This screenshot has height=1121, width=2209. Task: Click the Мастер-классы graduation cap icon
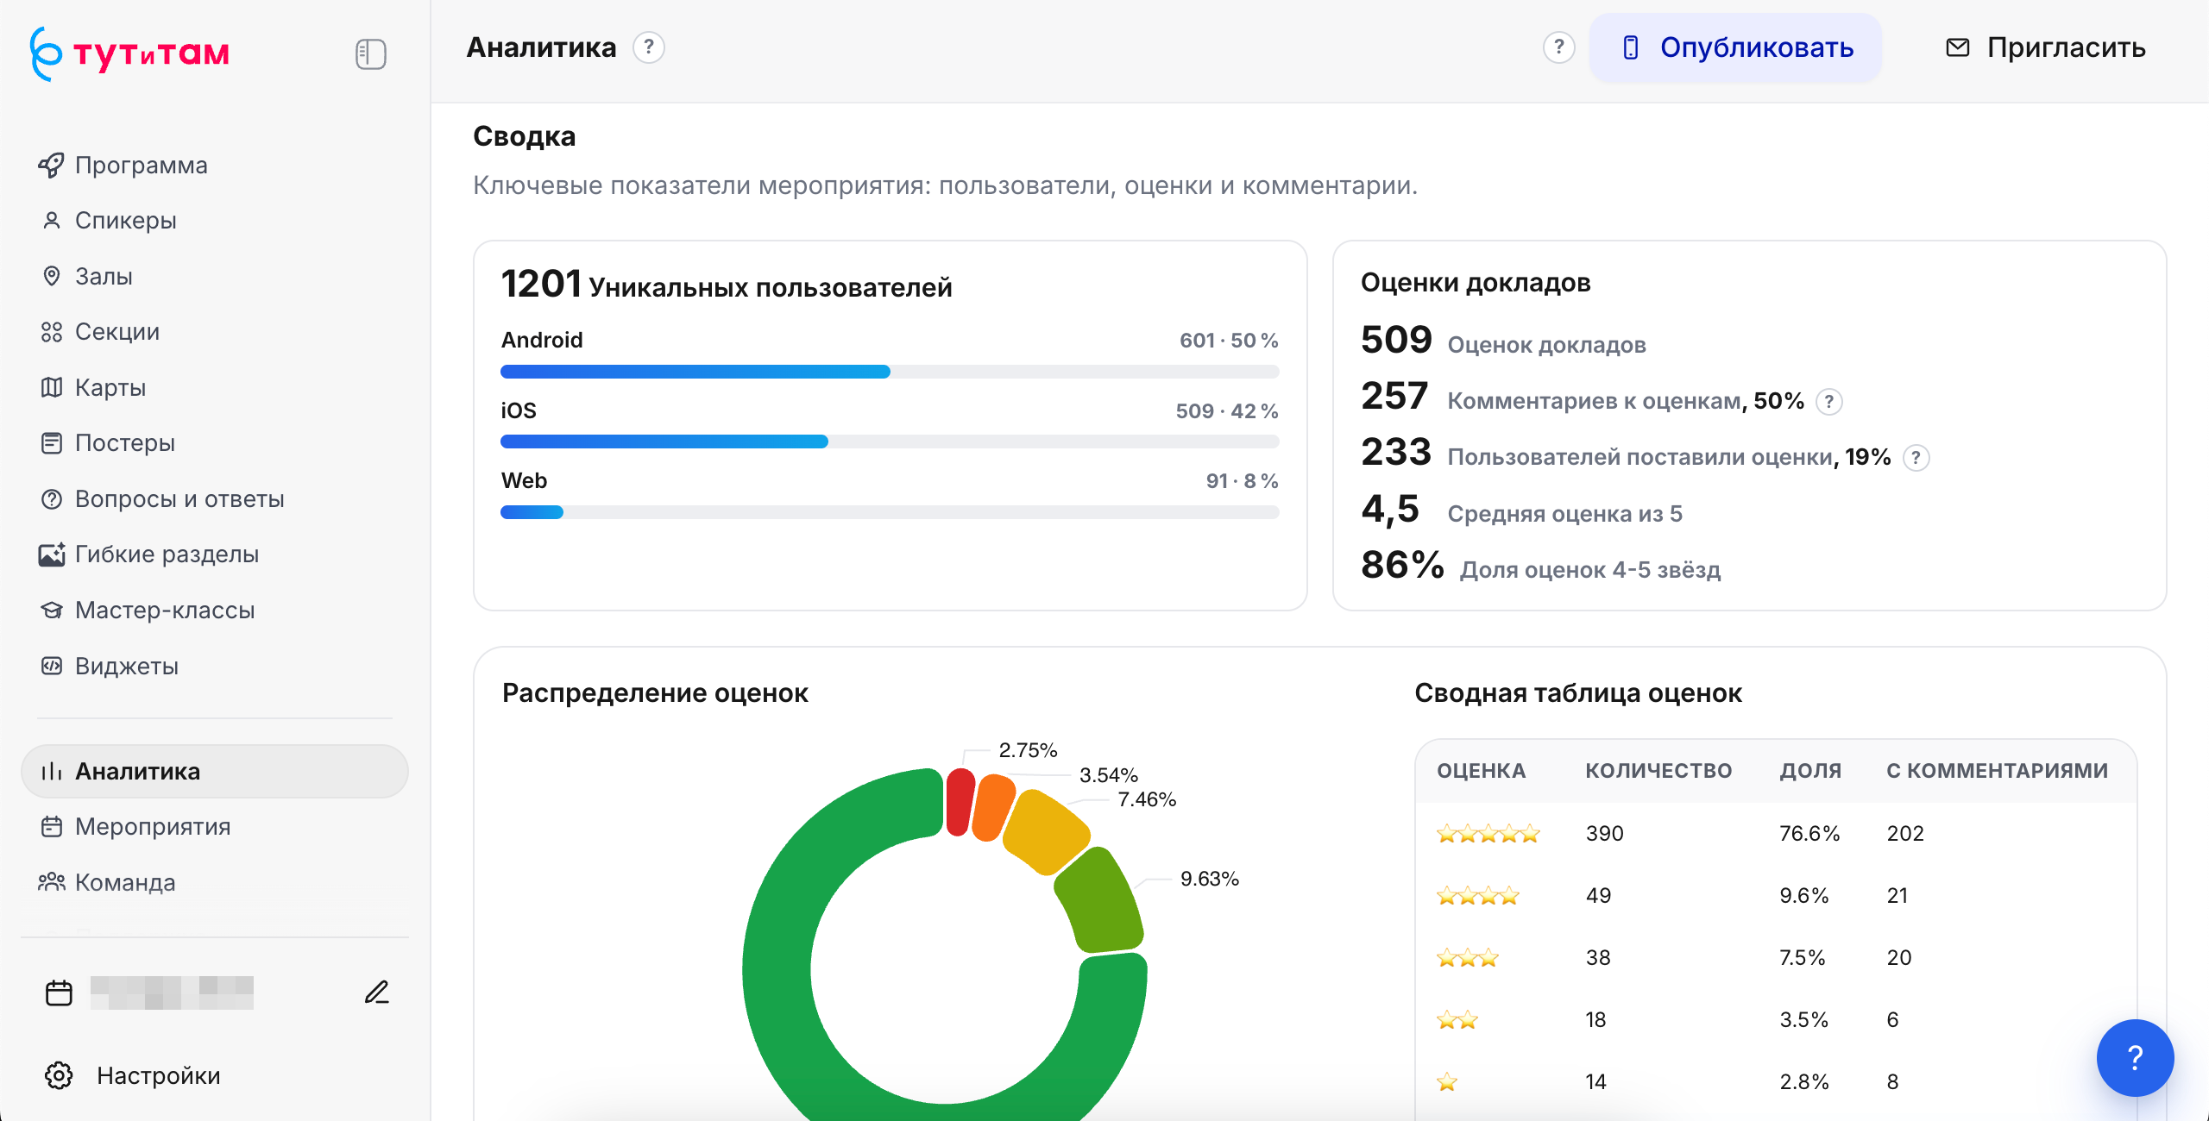click(x=52, y=611)
